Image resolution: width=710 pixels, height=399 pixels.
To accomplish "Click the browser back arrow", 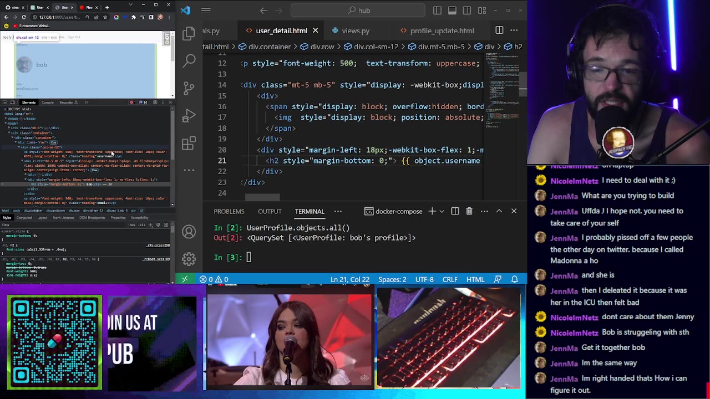I will tap(6, 17).
